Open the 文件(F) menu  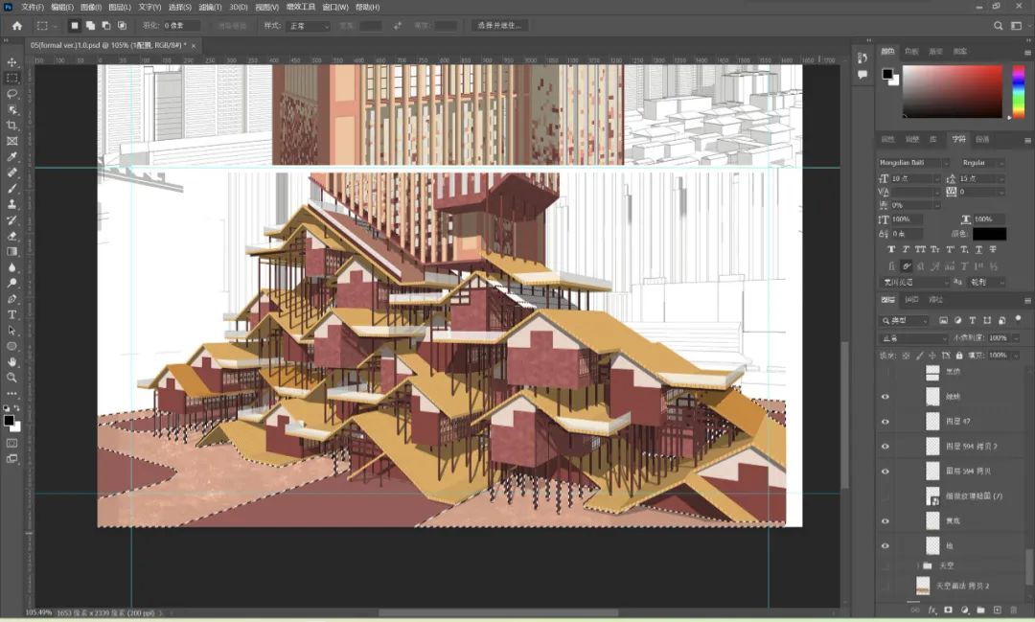[33, 8]
